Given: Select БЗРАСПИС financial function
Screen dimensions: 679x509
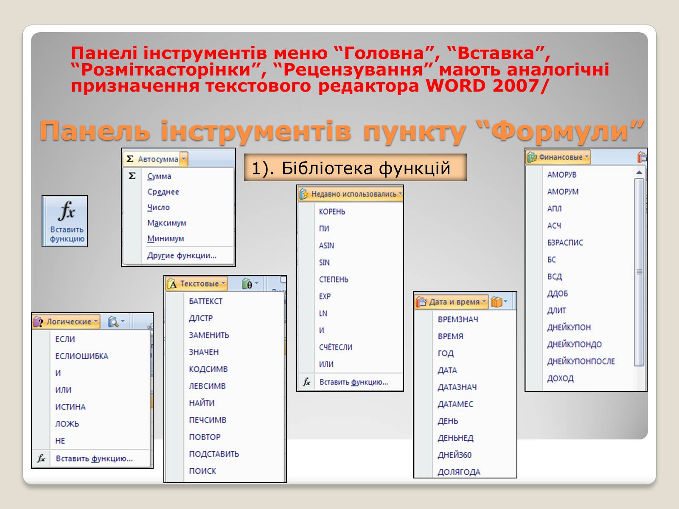Looking at the screenshot, I should tap(565, 243).
